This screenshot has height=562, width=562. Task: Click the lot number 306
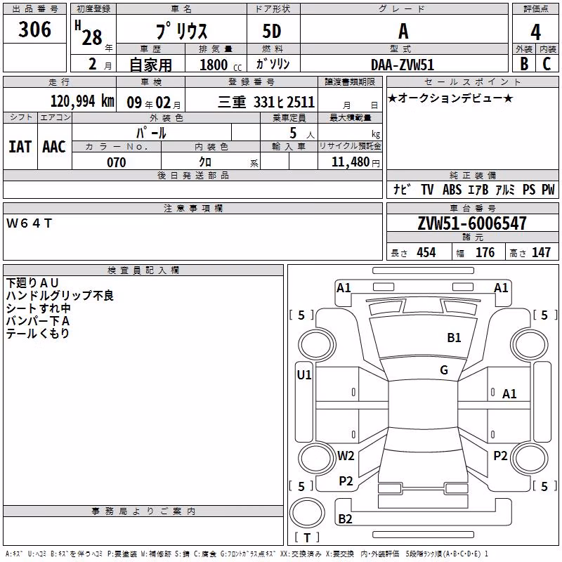tap(34, 30)
